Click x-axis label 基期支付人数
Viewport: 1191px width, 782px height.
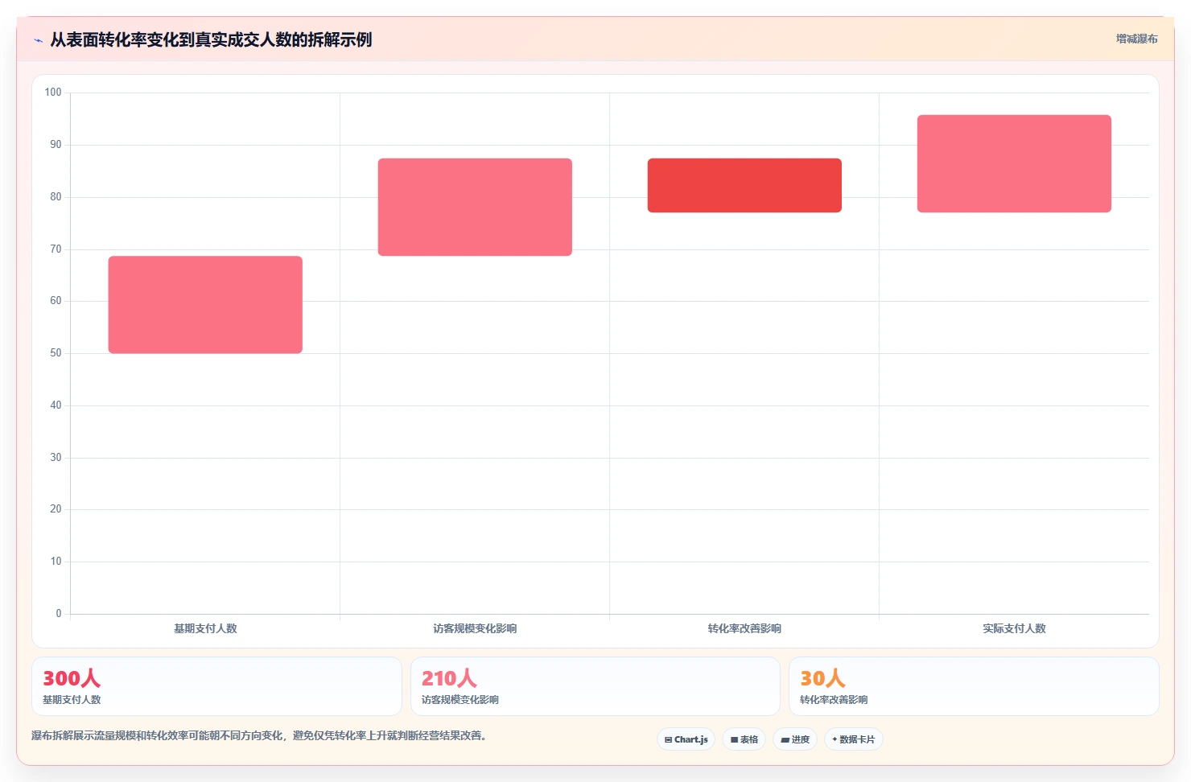pos(205,628)
